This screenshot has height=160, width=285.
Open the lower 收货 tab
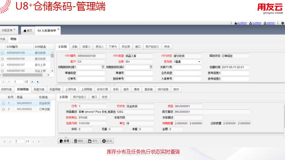click(x=105, y=97)
